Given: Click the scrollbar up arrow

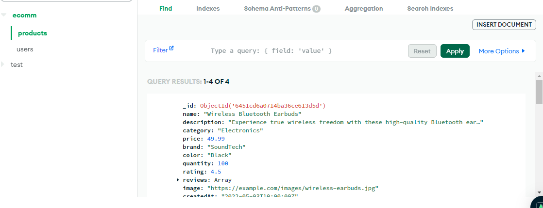Looking at the screenshot, I should [x=539, y=76].
